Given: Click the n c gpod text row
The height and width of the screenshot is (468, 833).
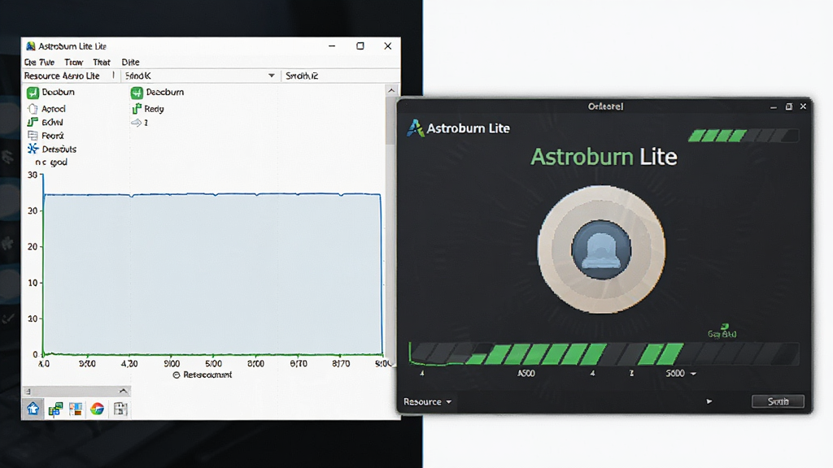Looking at the screenshot, I should [x=51, y=162].
